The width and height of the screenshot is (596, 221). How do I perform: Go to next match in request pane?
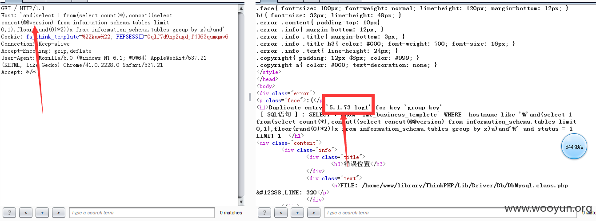pos(59,213)
